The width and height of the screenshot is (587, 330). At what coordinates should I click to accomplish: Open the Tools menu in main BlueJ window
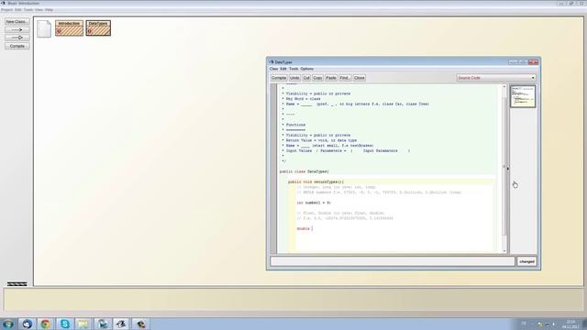tap(28, 10)
